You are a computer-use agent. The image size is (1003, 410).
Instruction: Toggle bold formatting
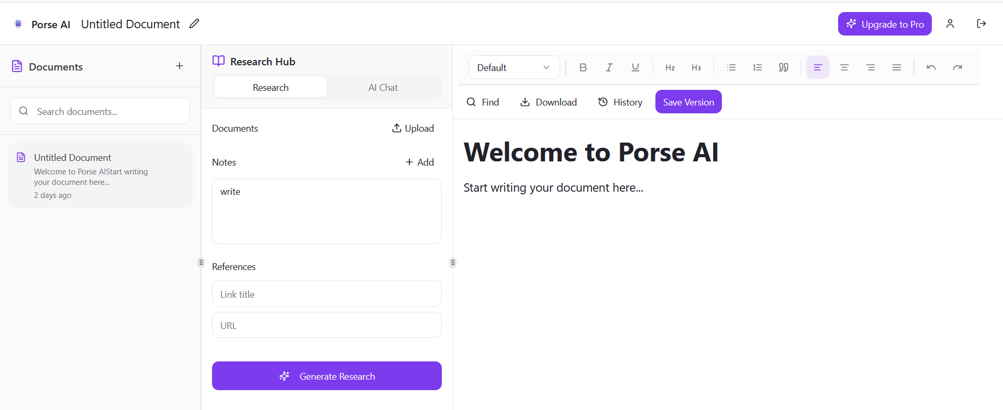pos(583,67)
